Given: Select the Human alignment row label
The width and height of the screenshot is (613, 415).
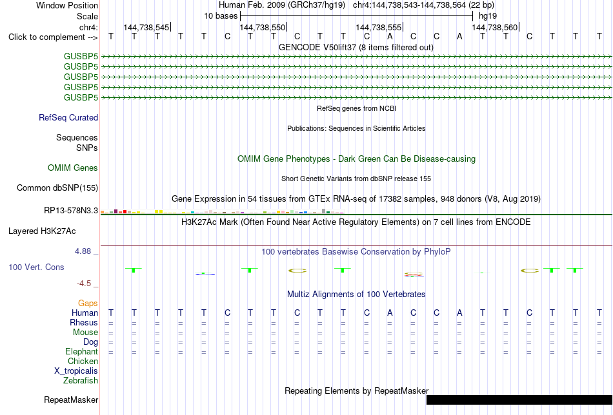Looking at the screenshot, I should 85,313.
